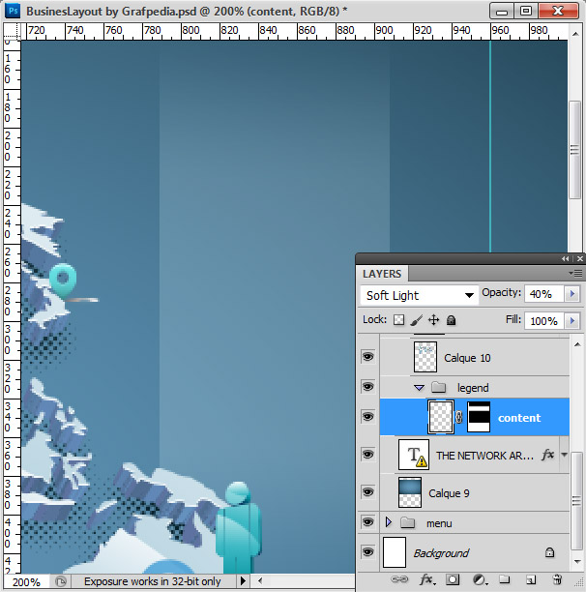Viewport: 586px width, 592px height.
Task: Open the add layer style fx menu
Action: point(426,579)
